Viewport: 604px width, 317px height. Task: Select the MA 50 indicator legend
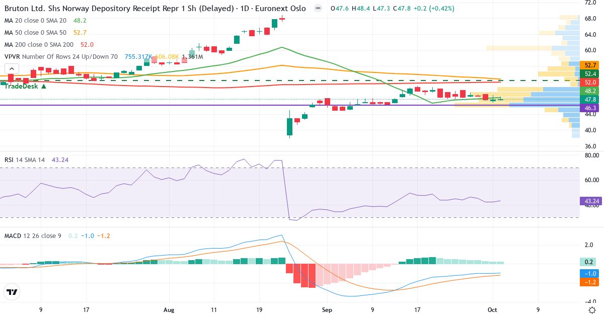point(46,33)
